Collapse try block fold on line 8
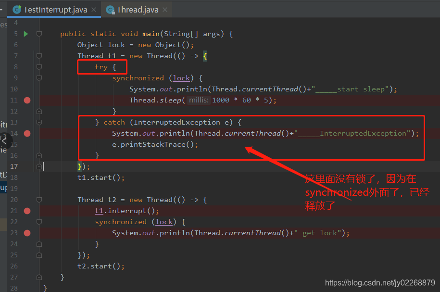 [39, 67]
